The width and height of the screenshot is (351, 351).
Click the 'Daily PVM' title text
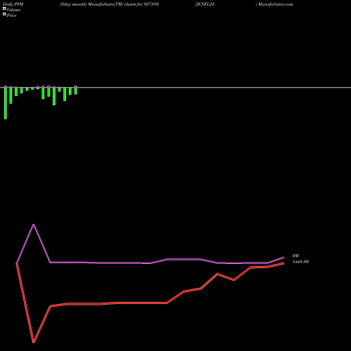pyautogui.click(x=13, y=4)
